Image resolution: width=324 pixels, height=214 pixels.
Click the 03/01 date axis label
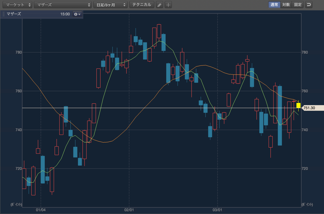[x=217, y=210]
